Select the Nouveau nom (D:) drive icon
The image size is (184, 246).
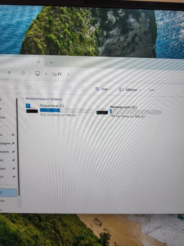[102, 112]
